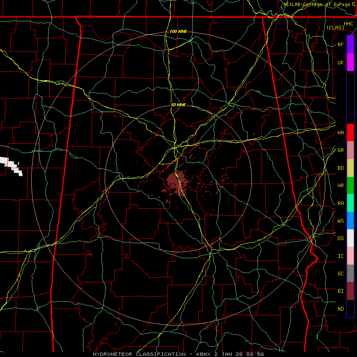Click the HYDROMETEOR CLASSIFICATION title text

139,354
